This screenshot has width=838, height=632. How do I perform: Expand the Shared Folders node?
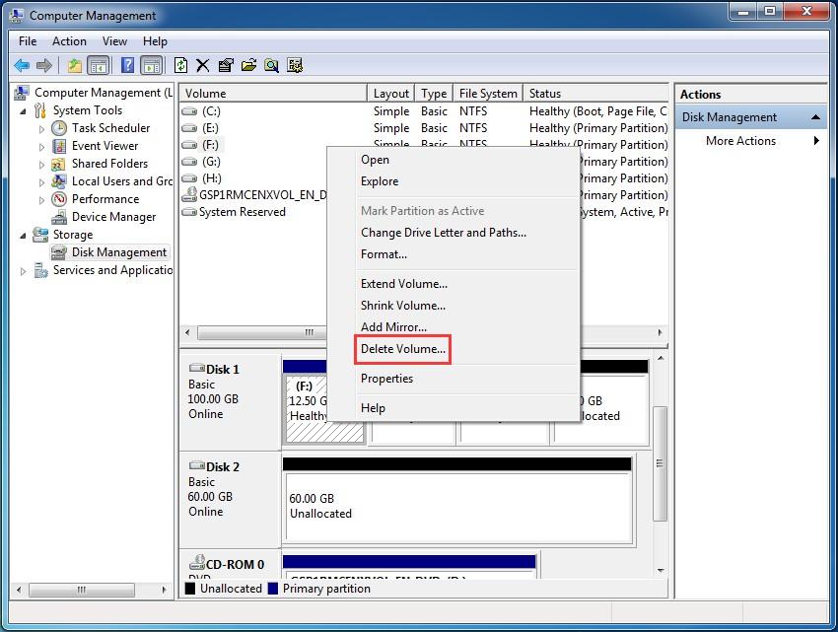click(x=41, y=164)
